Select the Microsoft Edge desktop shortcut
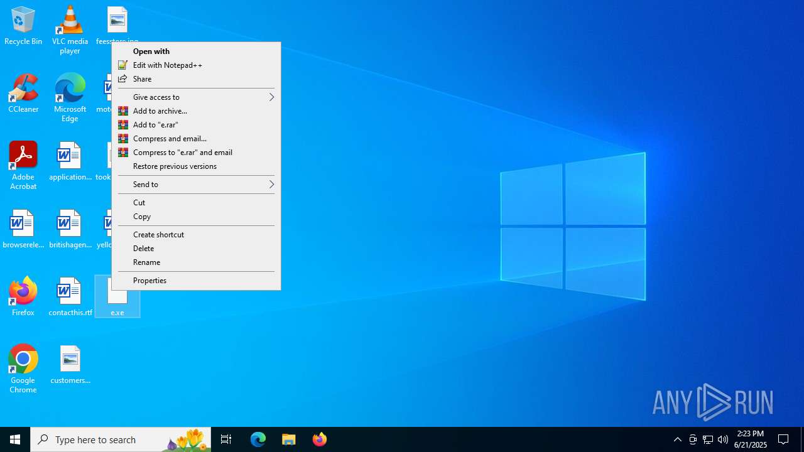The height and width of the screenshot is (452, 804). click(70, 98)
